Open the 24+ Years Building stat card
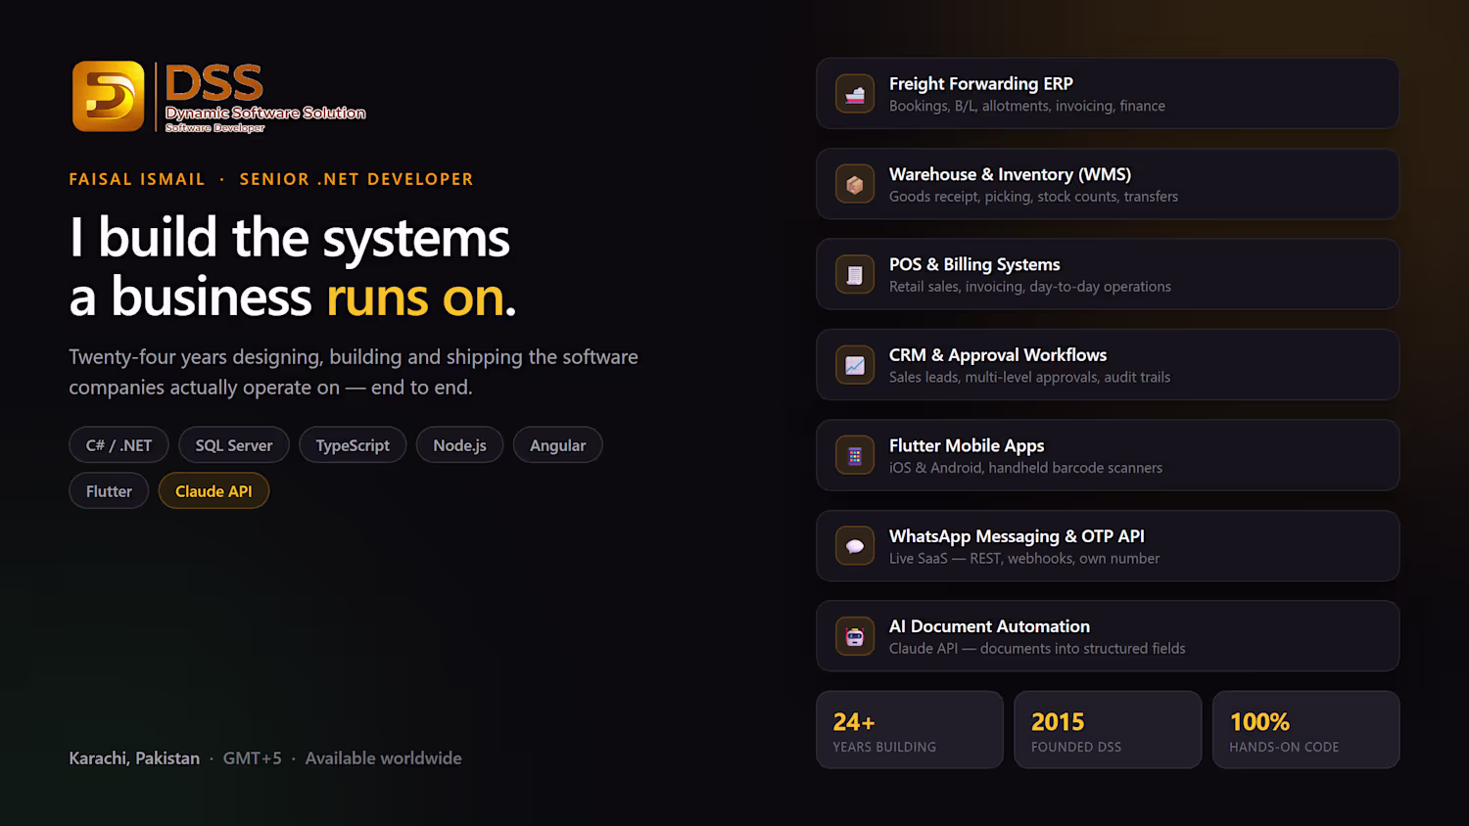Screen dimensions: 1469x826 tap(910, 730)
